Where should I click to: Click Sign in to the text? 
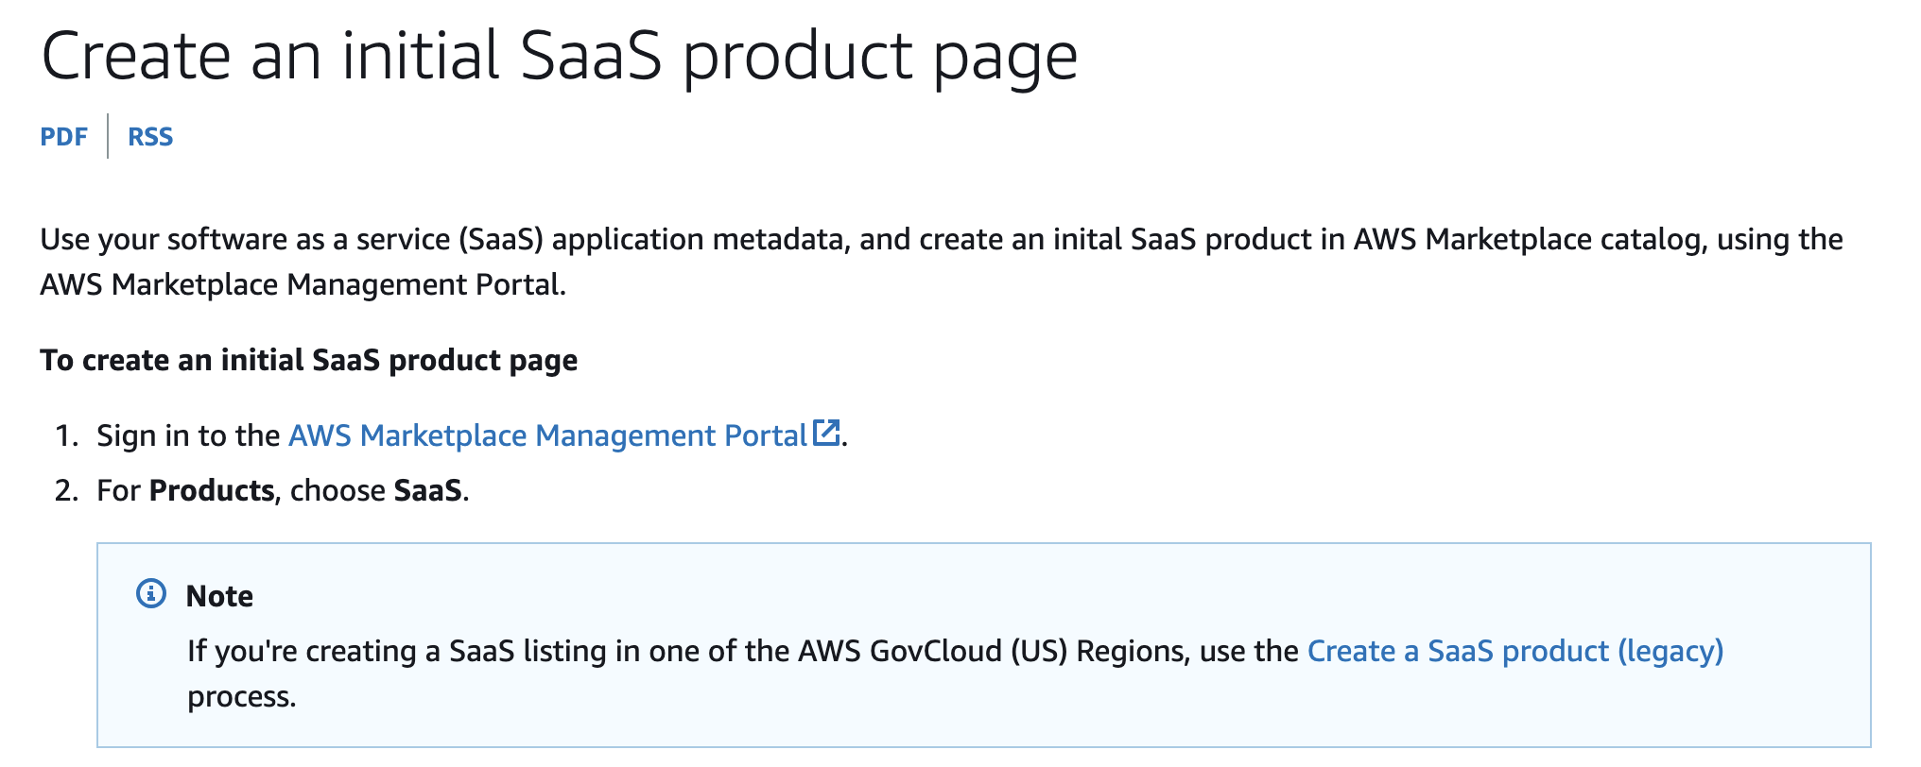click(x=188, y=435)
